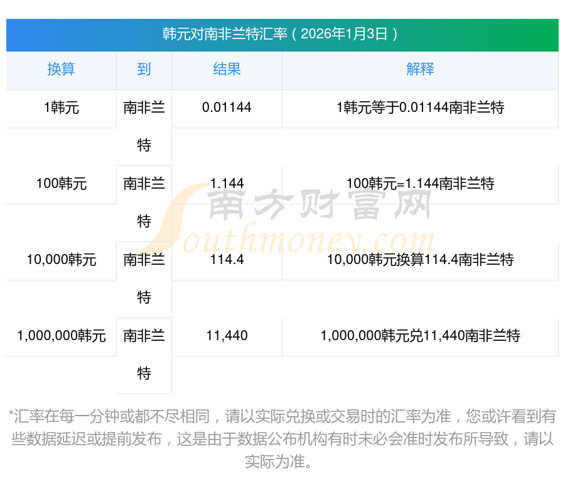Click the 1.144 result value
The image size is (565, 481).
pyautogui.click(x=227, y=184)
